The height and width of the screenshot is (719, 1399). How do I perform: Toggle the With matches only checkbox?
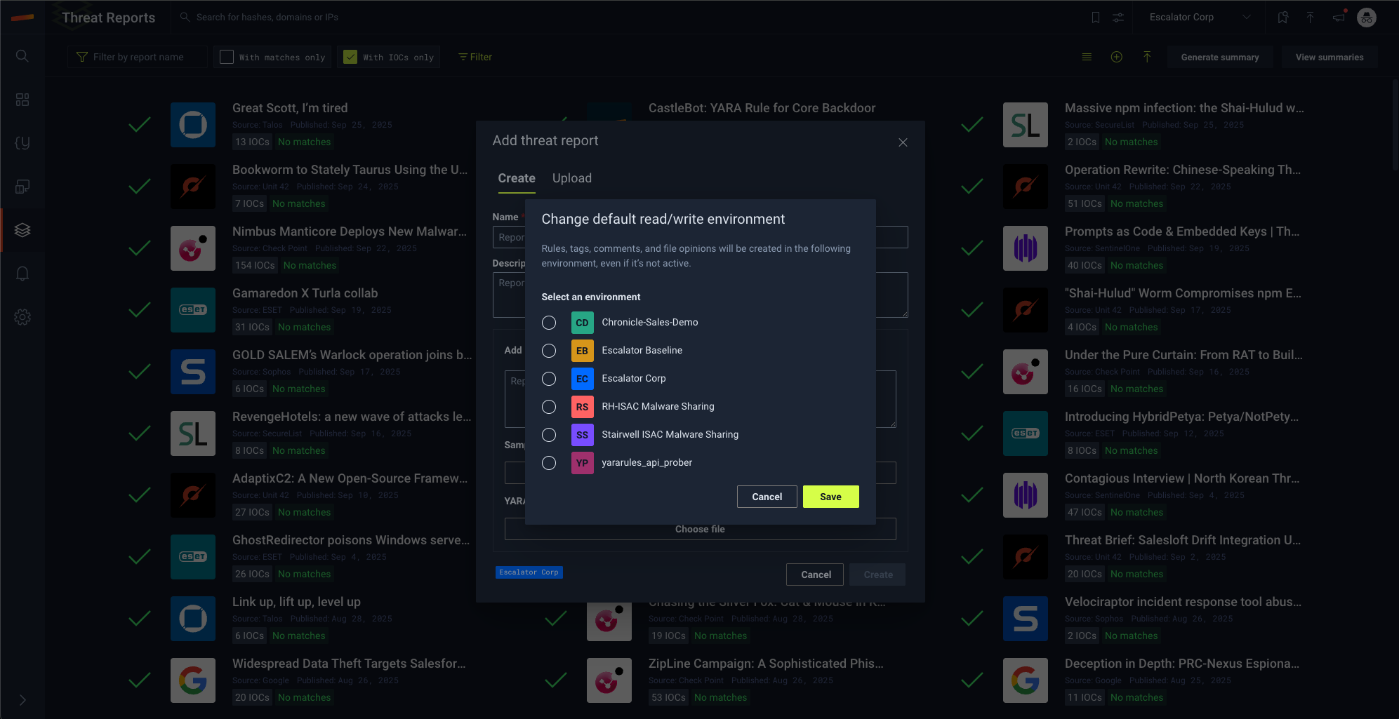227,57
